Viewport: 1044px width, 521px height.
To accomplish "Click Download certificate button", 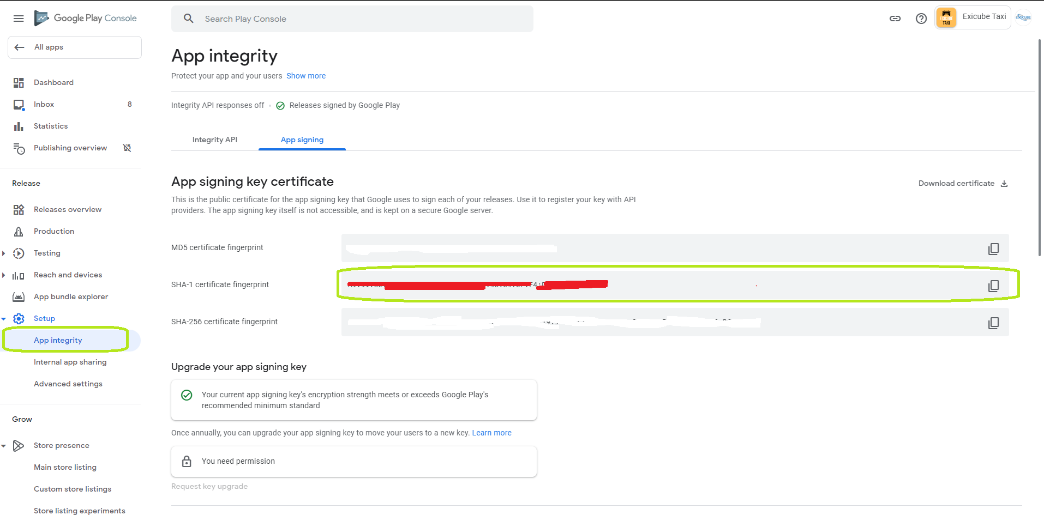I will point(963,183).
